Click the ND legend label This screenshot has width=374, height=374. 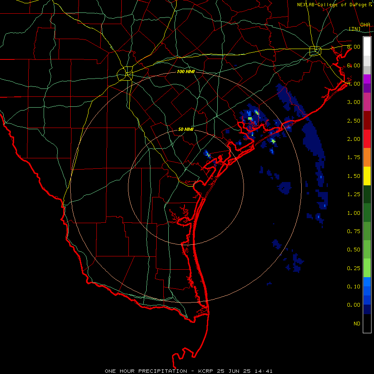[x=357, y=324]
